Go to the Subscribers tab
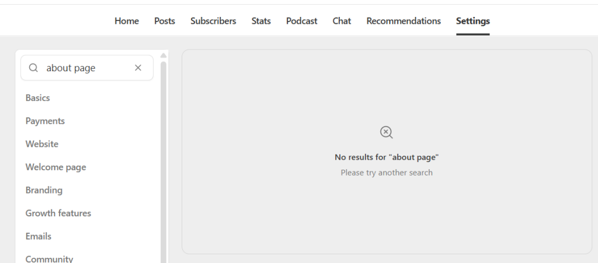Viewport: 598px width, 263px height. tap(213, 21)
